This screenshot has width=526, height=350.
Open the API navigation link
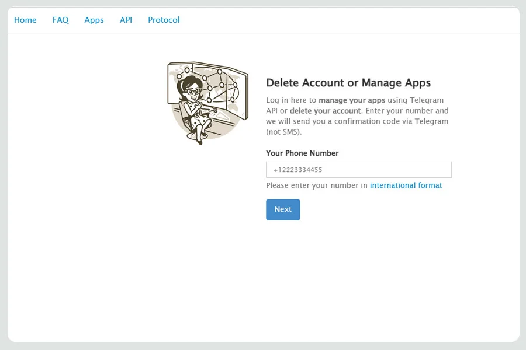126,20
